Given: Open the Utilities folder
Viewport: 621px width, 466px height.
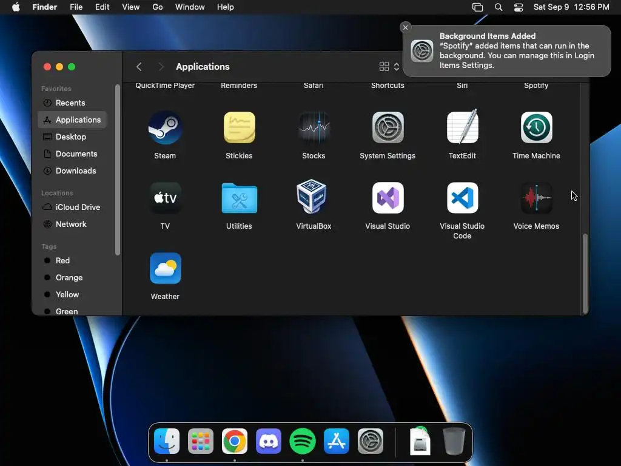Looking at the screenshot, I should (x=239, y=198).
